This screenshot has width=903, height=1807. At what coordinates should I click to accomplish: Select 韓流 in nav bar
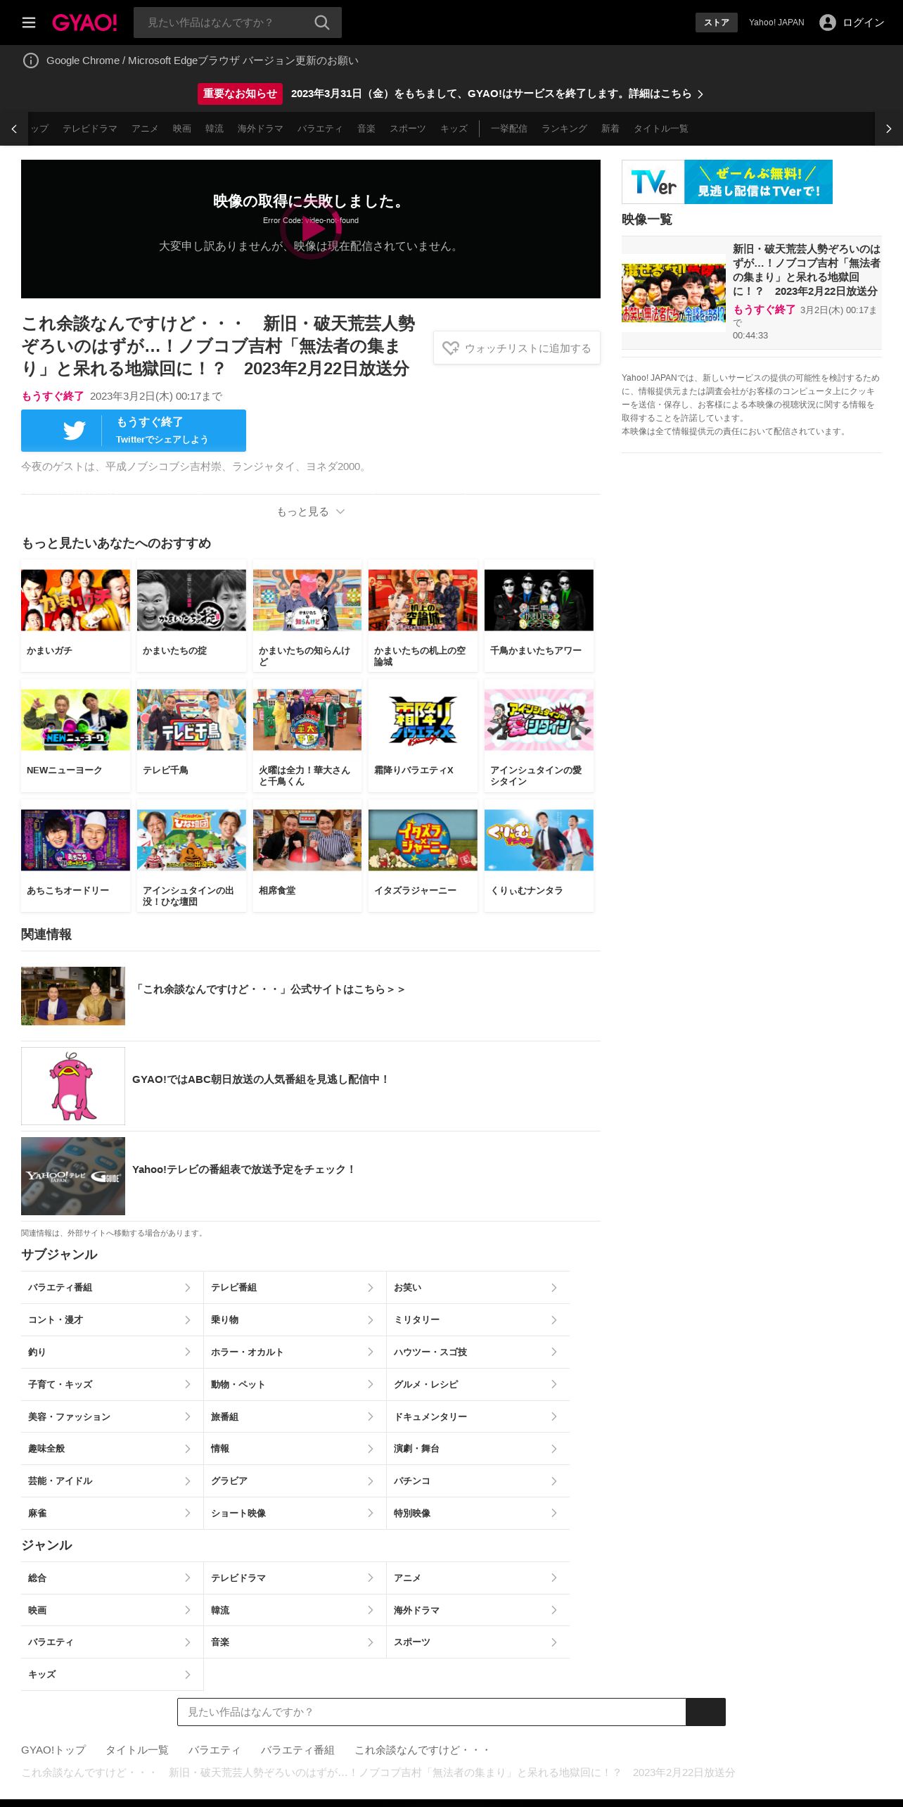pyautogui.click(x=214, y=129)
